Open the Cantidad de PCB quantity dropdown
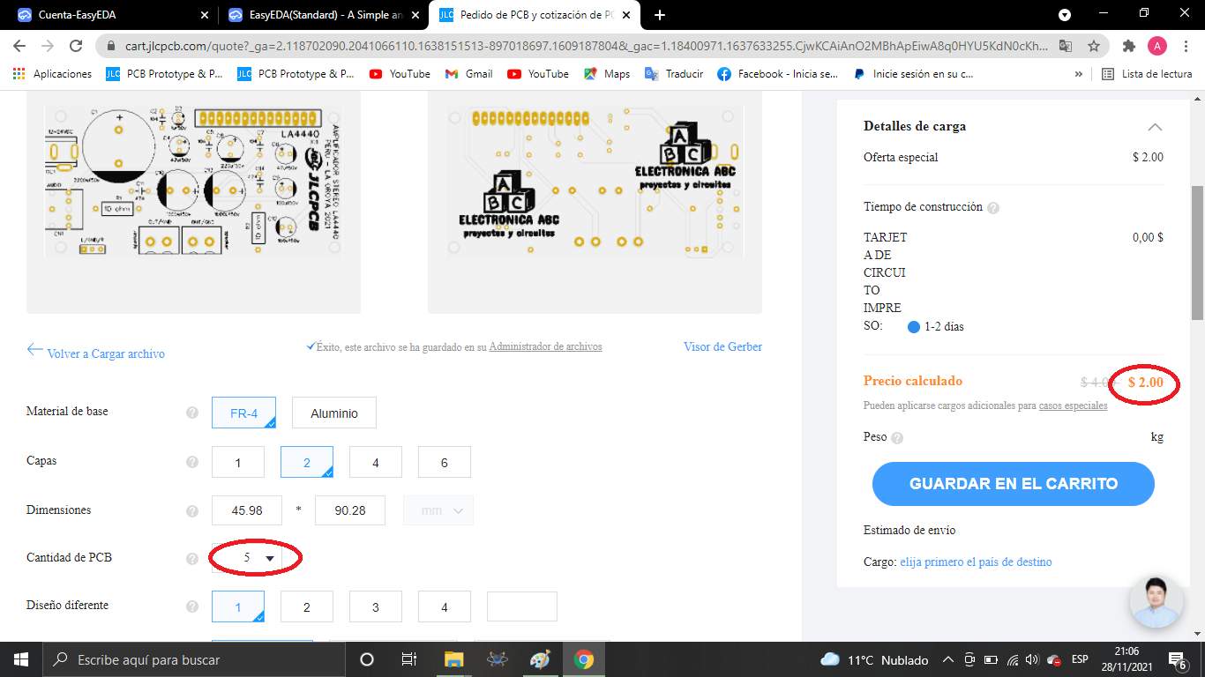Screen dimensions: 1205x677 (x=255, y=557)
